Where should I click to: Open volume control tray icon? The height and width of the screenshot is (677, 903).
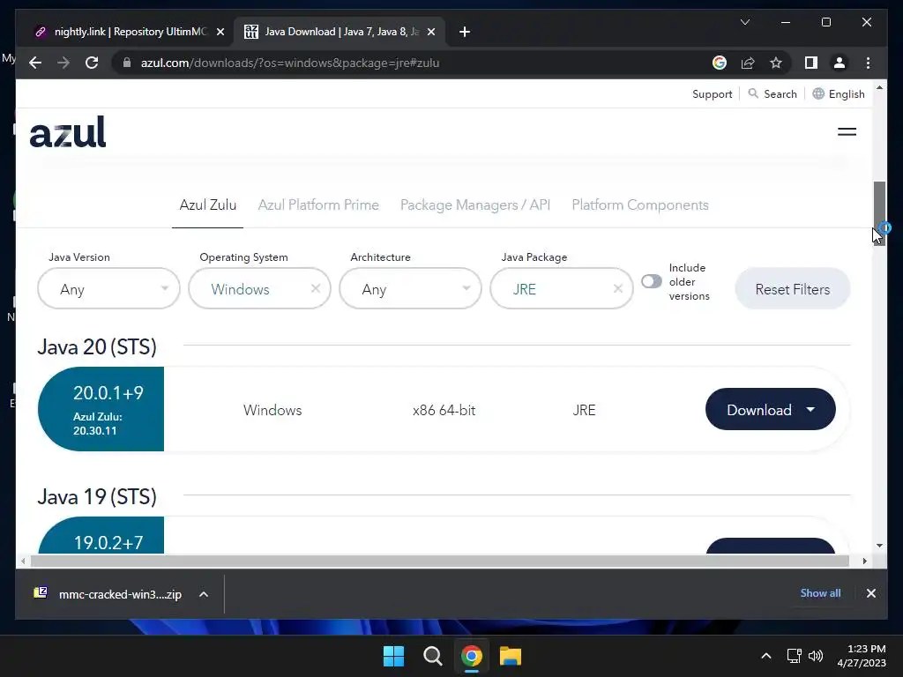816,656
